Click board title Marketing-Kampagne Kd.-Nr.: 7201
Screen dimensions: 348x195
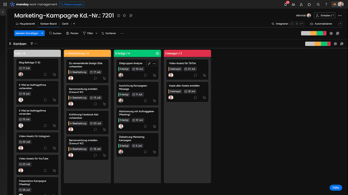tap(64, 15)
